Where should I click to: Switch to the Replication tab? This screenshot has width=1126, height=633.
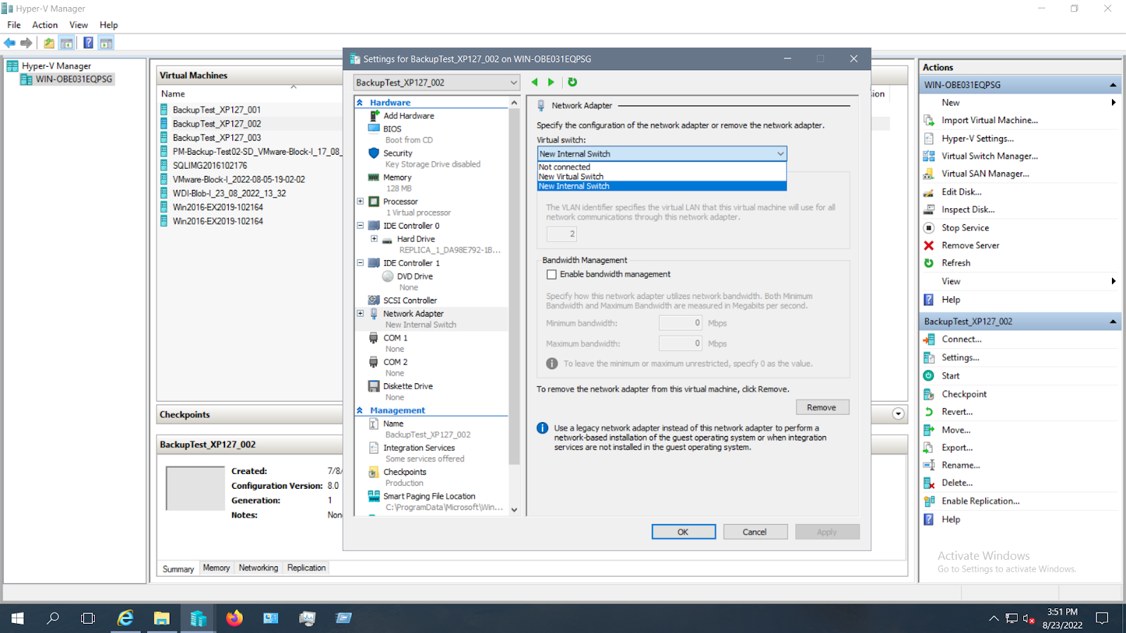pyautogui.click(x=306, y=568)
